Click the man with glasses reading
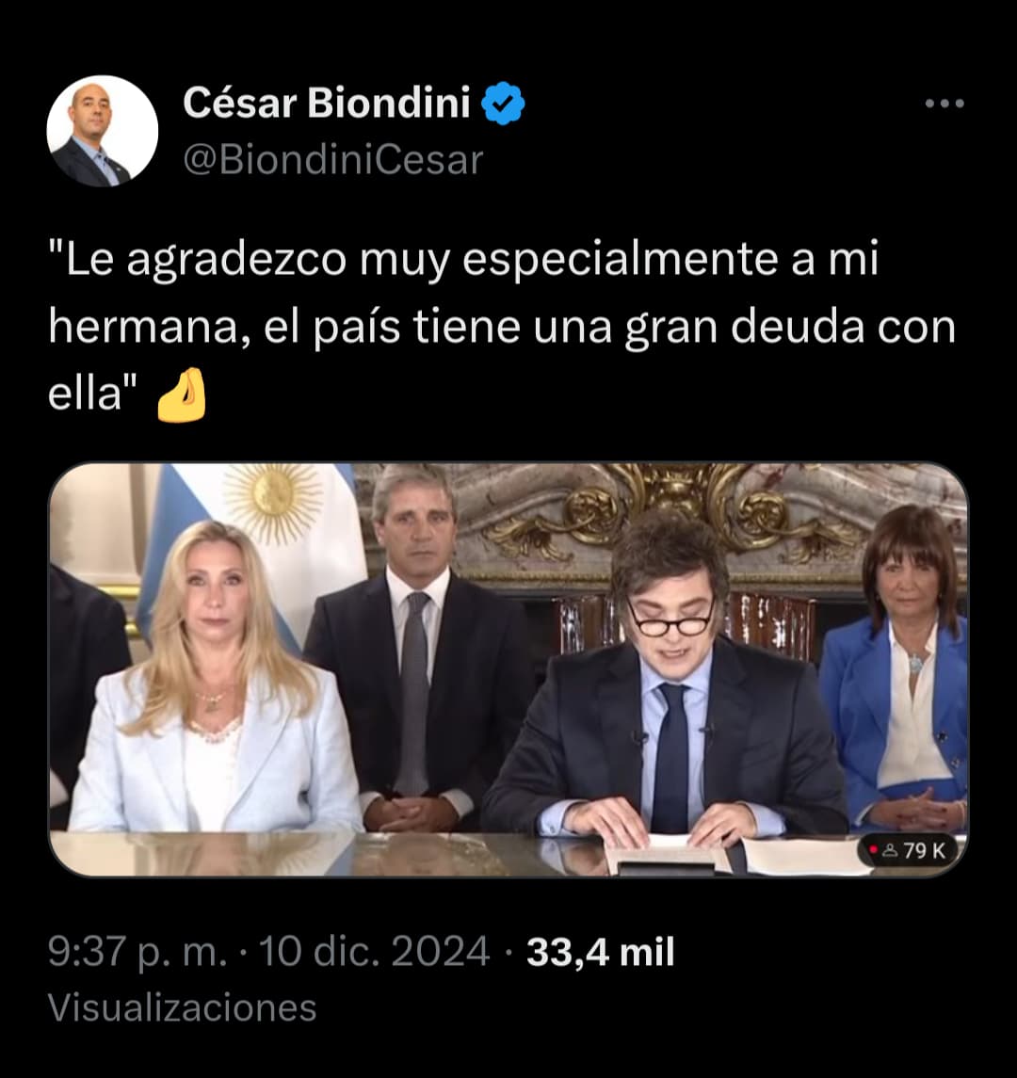 click(666, 681)
